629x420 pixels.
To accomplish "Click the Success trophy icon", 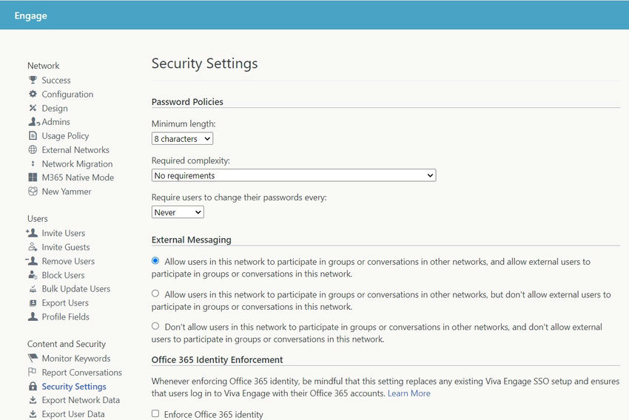I will pos(33,80).
